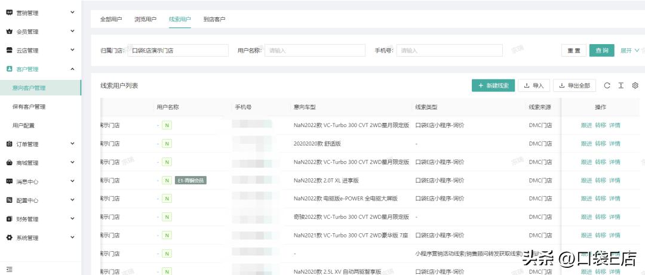Viewport: 645px width, 275px height.
Task: Click the NaN2021款 VC-Turbo 豪华版 7座 cell
Action: (x=351, y=236)
